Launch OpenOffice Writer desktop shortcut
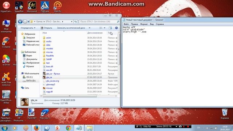This screenshot has height=131, width=233. tap(6, 97)
